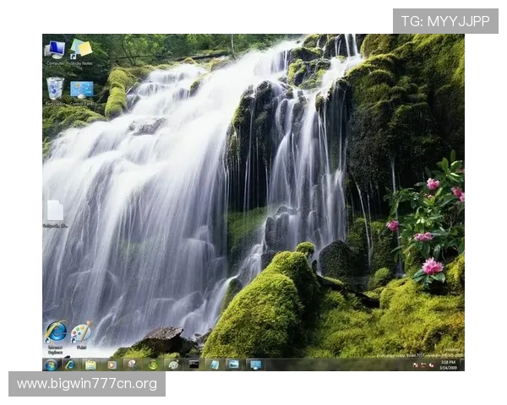507x405 pixels.
Task: Click the www.bigwin777cn.org watermark link
Action: pos(87,384)
